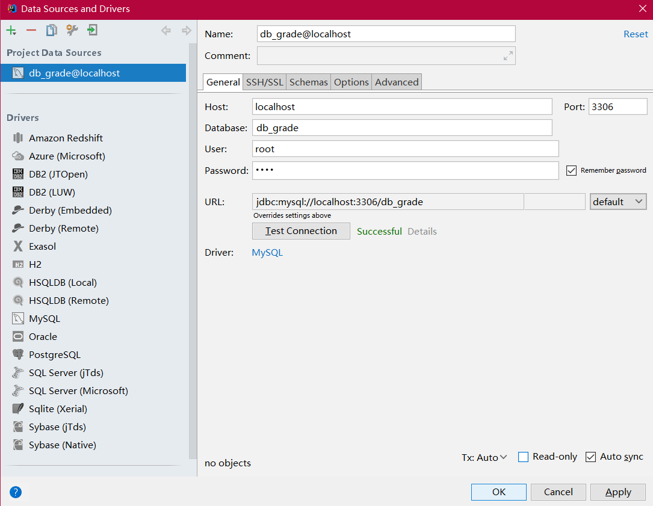
Task: Open the Tx: Auto transaction mode dropdown
Action: (484, 457)
